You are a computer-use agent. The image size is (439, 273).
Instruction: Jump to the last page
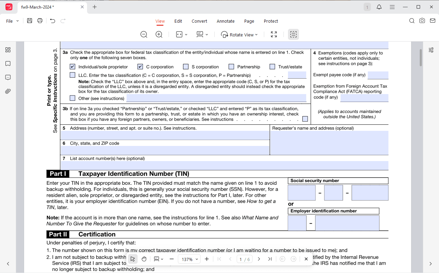(x=270, y=259)
